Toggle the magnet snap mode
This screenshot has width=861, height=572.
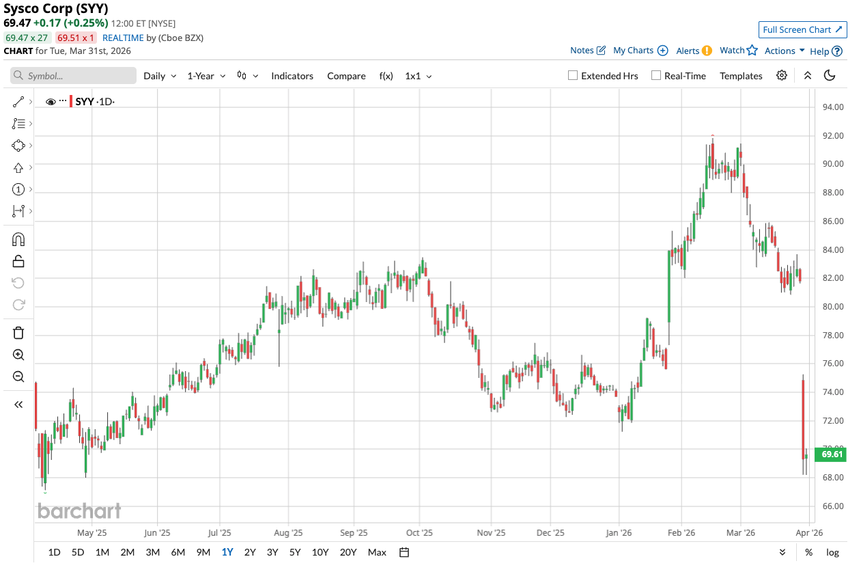click(x=18, y=239)
